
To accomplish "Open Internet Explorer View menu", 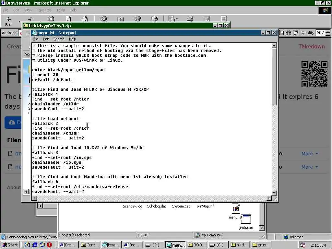I will (28, 10).
